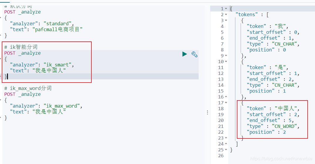Click fold marker at line 9
315x164 pixels.
226,56
